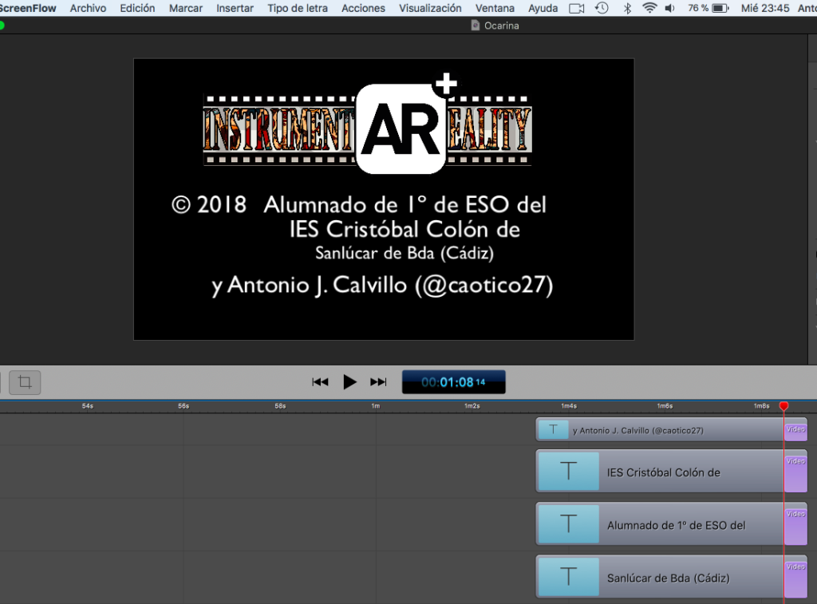This screenshot has height=604, width=817.
Task: Click the 1m2s mark on the timeline ruler
Action: click(x=472, y=406)
